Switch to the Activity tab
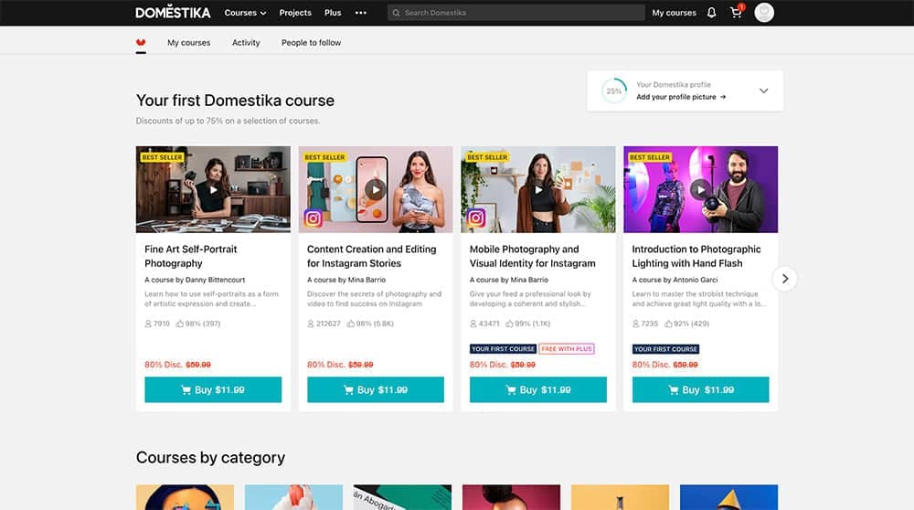 click(246, 43)
